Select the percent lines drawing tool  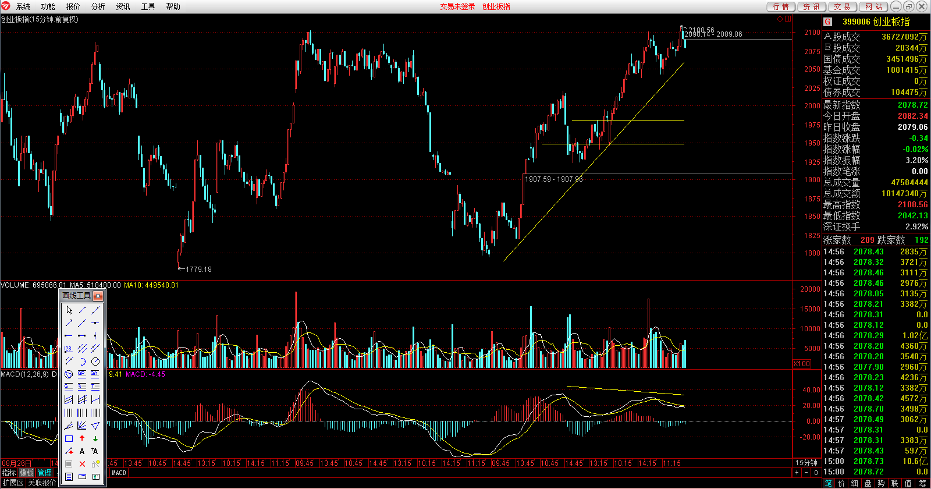click(82, 387)
